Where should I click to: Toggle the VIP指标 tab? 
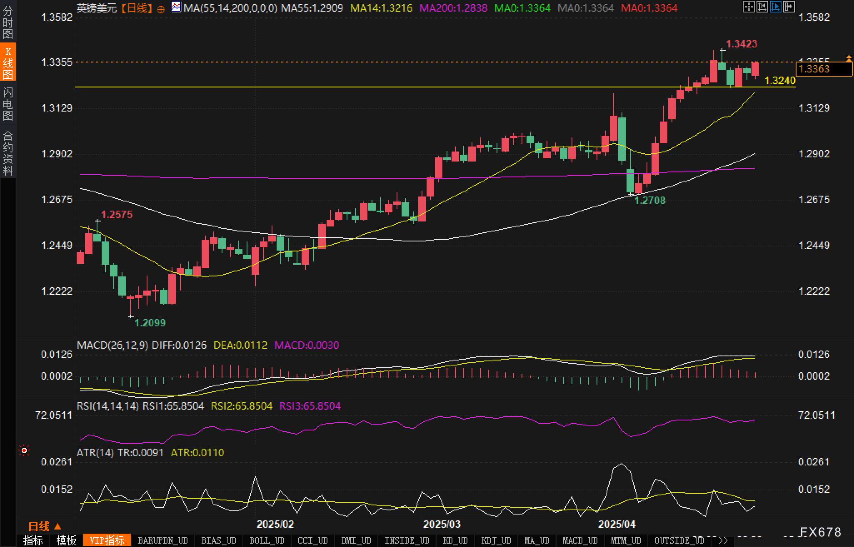tap(107, 540)
